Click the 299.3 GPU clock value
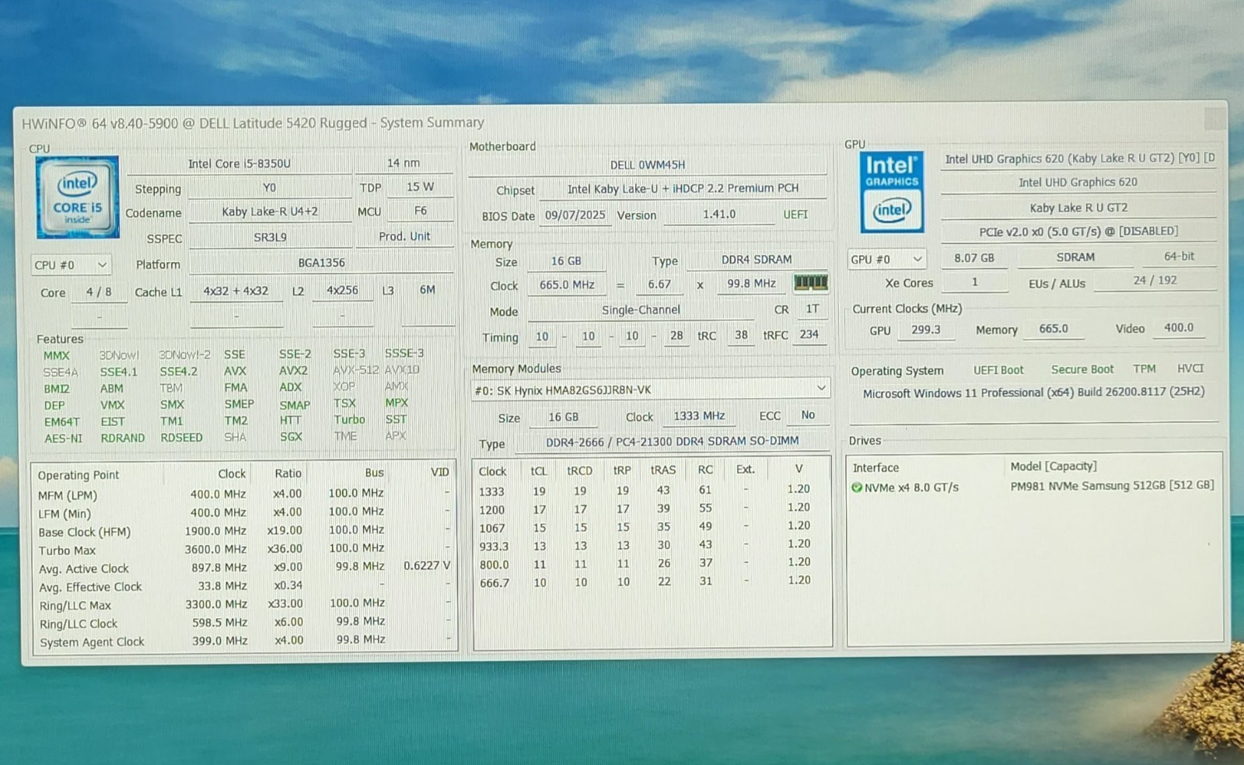1244x765 pixels. tap(925, 330)
